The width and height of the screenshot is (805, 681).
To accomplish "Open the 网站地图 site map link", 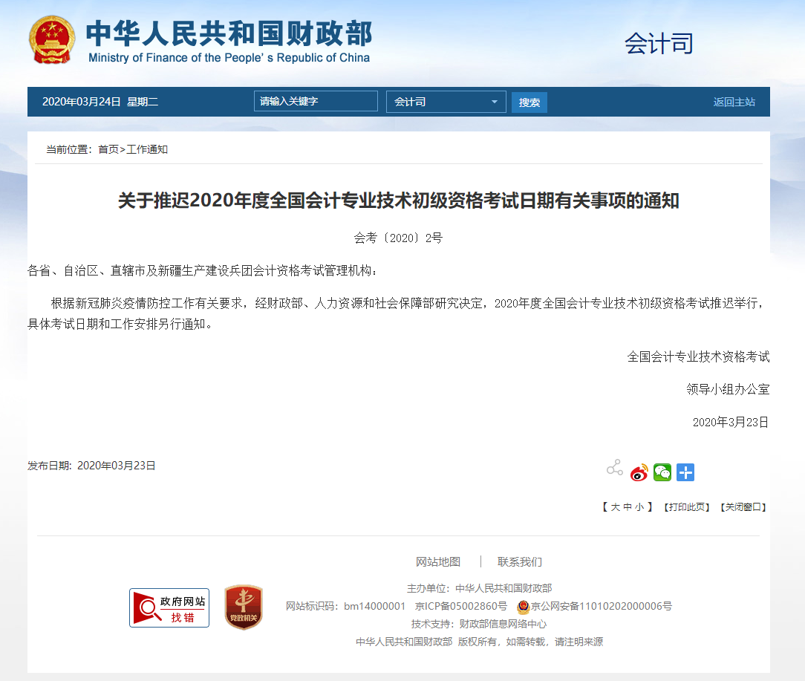I will (x=438, y=561).
